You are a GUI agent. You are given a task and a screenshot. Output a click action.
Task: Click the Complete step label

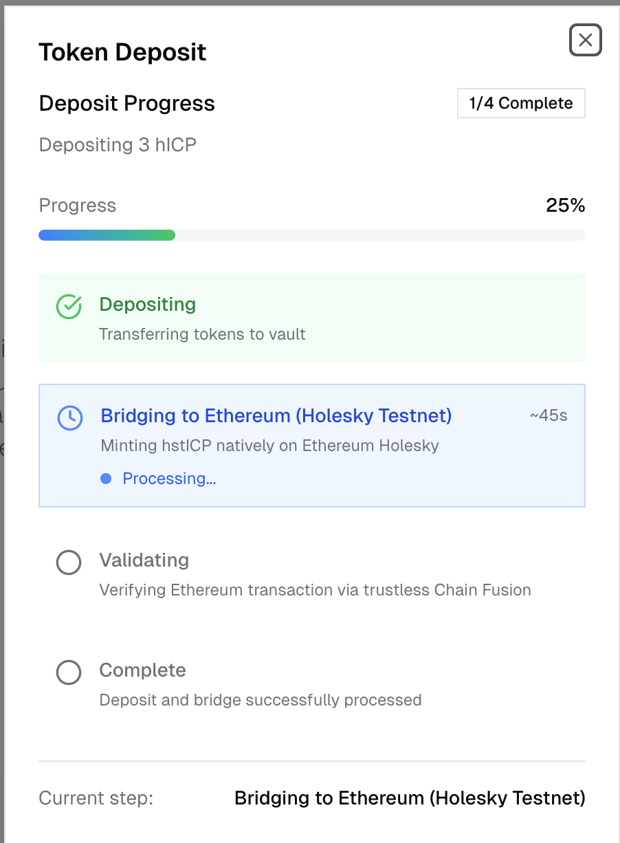tap(142, 670)
